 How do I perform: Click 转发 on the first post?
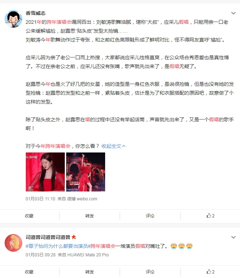click(x=89, y=216)
